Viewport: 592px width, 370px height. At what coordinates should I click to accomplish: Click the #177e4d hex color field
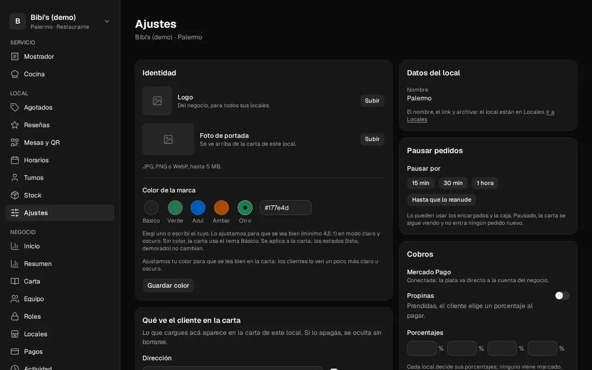coord(286,208)
